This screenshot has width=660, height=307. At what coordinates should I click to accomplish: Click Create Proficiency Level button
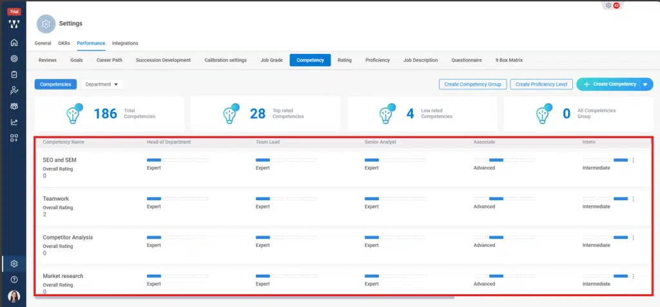click(x=541, y=84)
